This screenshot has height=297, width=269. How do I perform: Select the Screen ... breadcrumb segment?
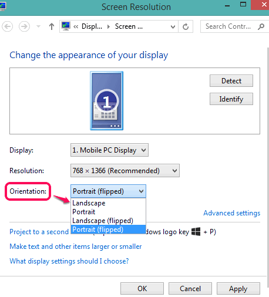click(x=129, y=26)
